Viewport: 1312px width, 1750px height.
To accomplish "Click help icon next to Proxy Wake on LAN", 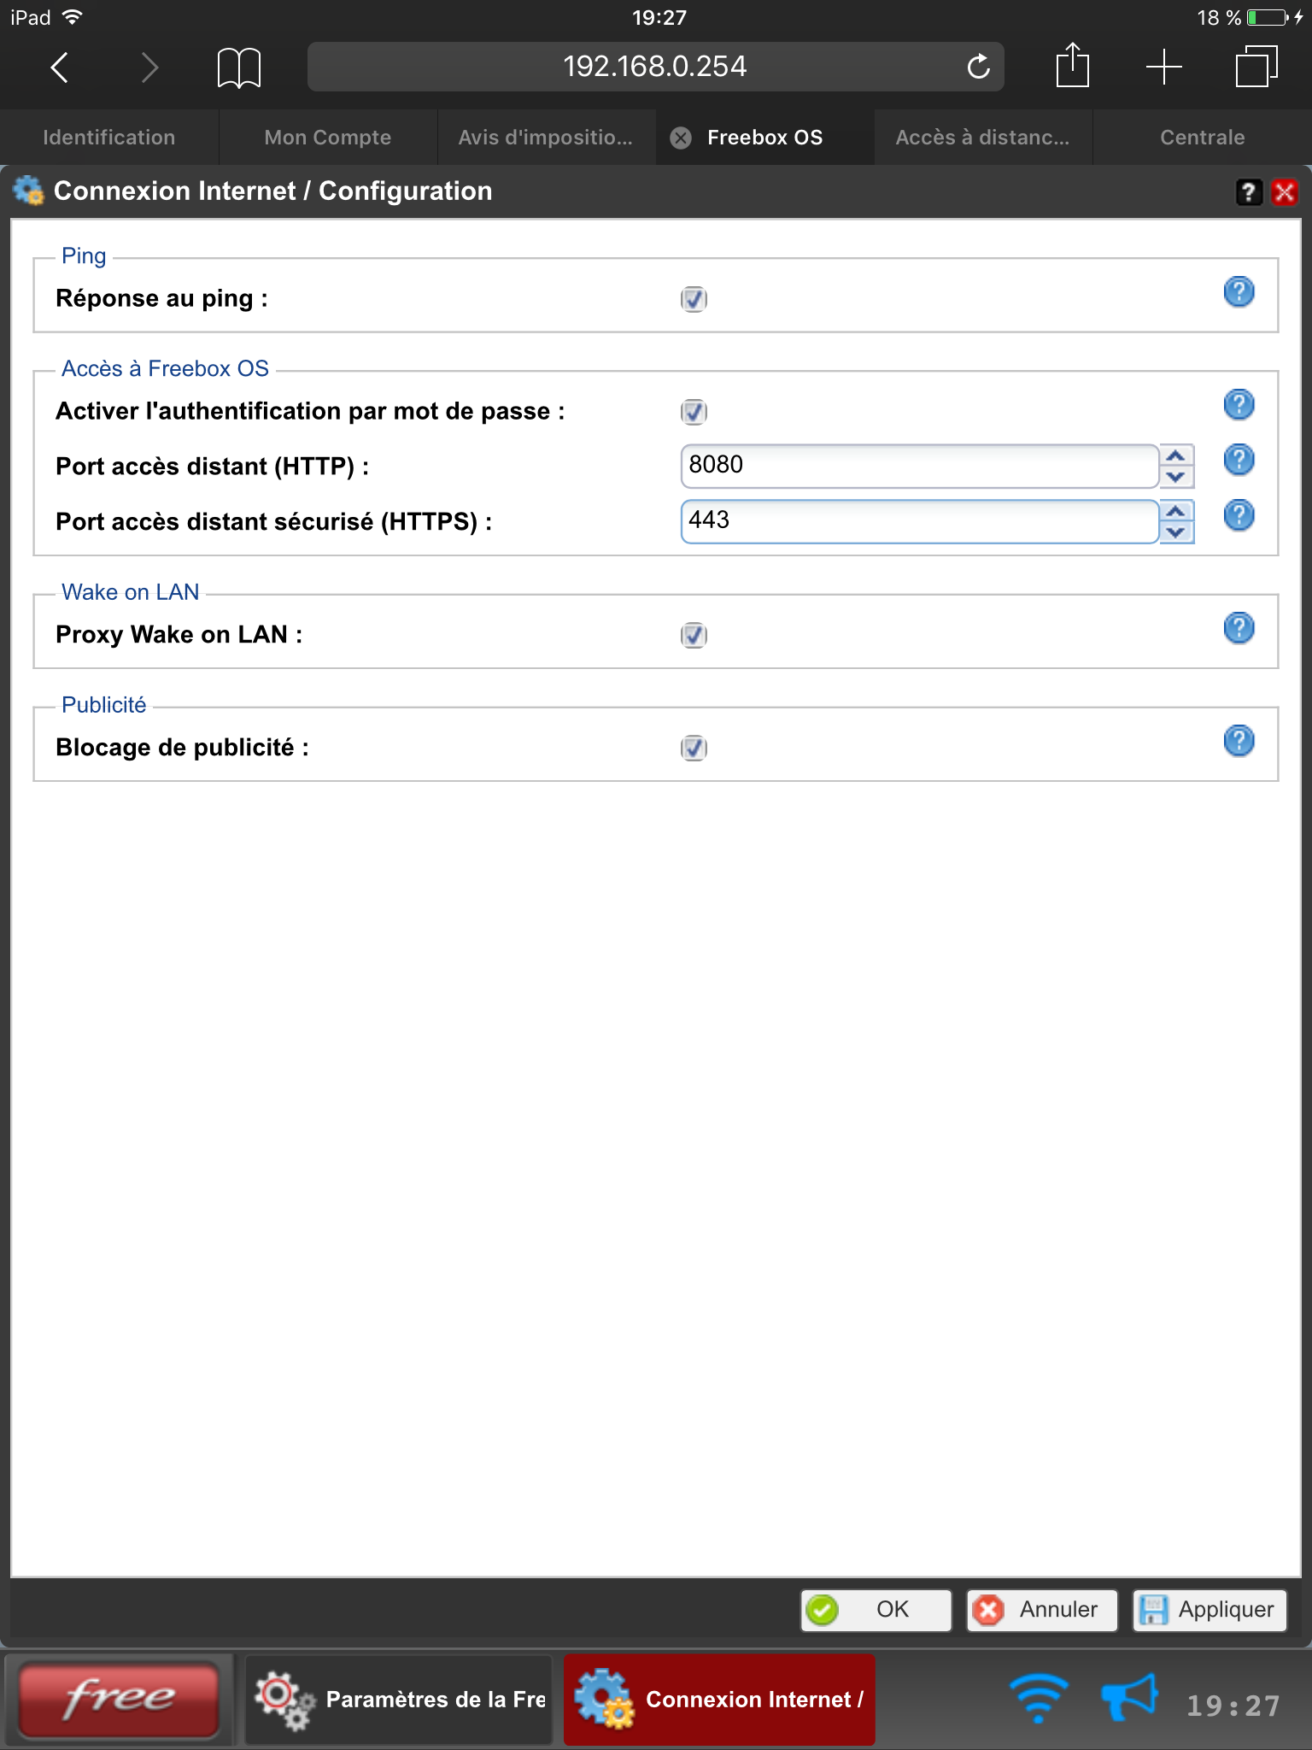I will click(1239, 628).
